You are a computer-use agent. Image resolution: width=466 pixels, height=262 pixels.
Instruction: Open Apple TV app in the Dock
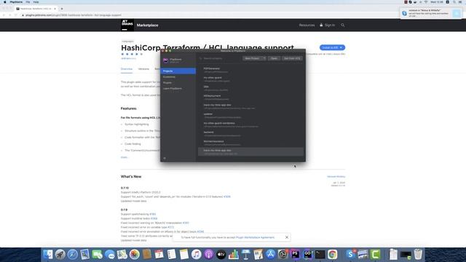[221, 254]
